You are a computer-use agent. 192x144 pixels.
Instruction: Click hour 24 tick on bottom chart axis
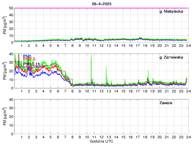188,137
